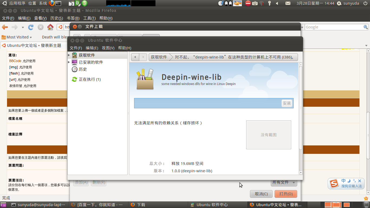370x208 pixels.
Task: Click Software Center forward navigation arrow
Action: pyautogui.click(x=143, y=57)
